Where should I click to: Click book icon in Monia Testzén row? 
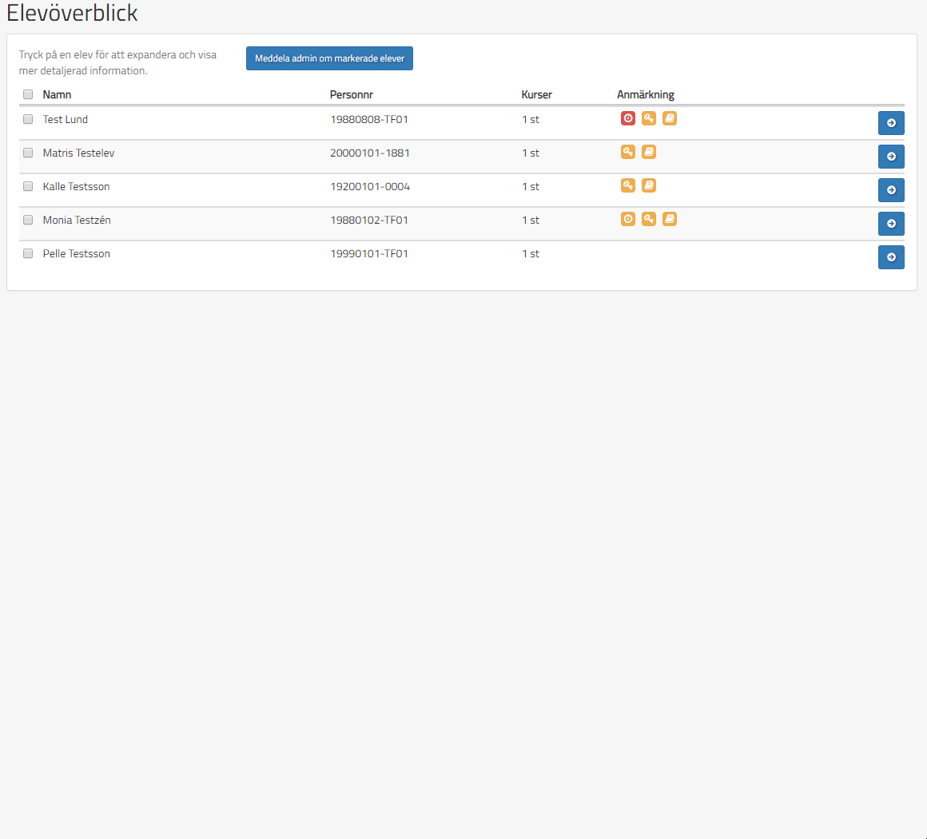click(670, 219)
